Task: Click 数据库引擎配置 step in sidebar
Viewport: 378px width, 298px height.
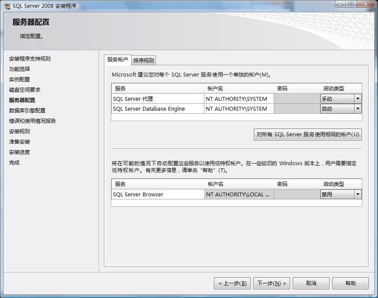Action: click(27, 110)
